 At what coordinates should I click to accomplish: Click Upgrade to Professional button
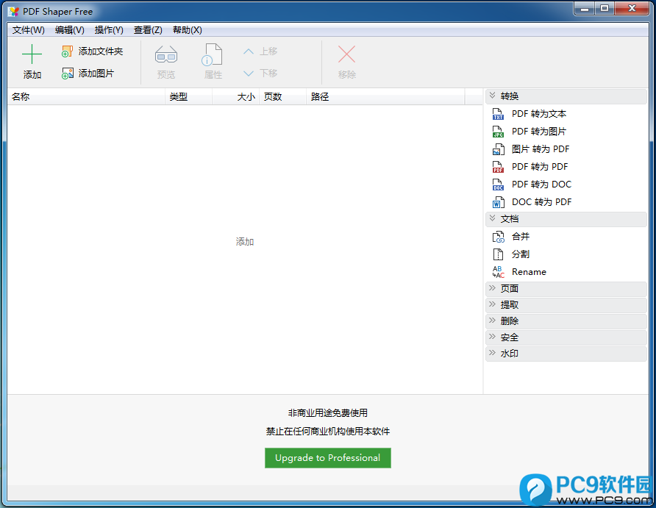pos(327,458)
